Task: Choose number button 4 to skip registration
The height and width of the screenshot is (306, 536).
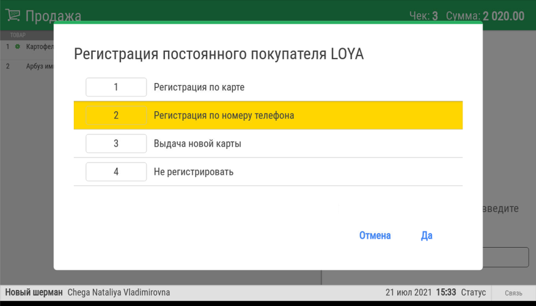Action: click(116, 172)
